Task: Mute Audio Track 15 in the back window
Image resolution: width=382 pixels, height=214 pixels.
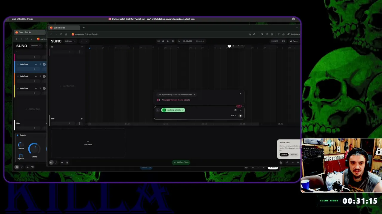Action: click(x=36, y=76)
